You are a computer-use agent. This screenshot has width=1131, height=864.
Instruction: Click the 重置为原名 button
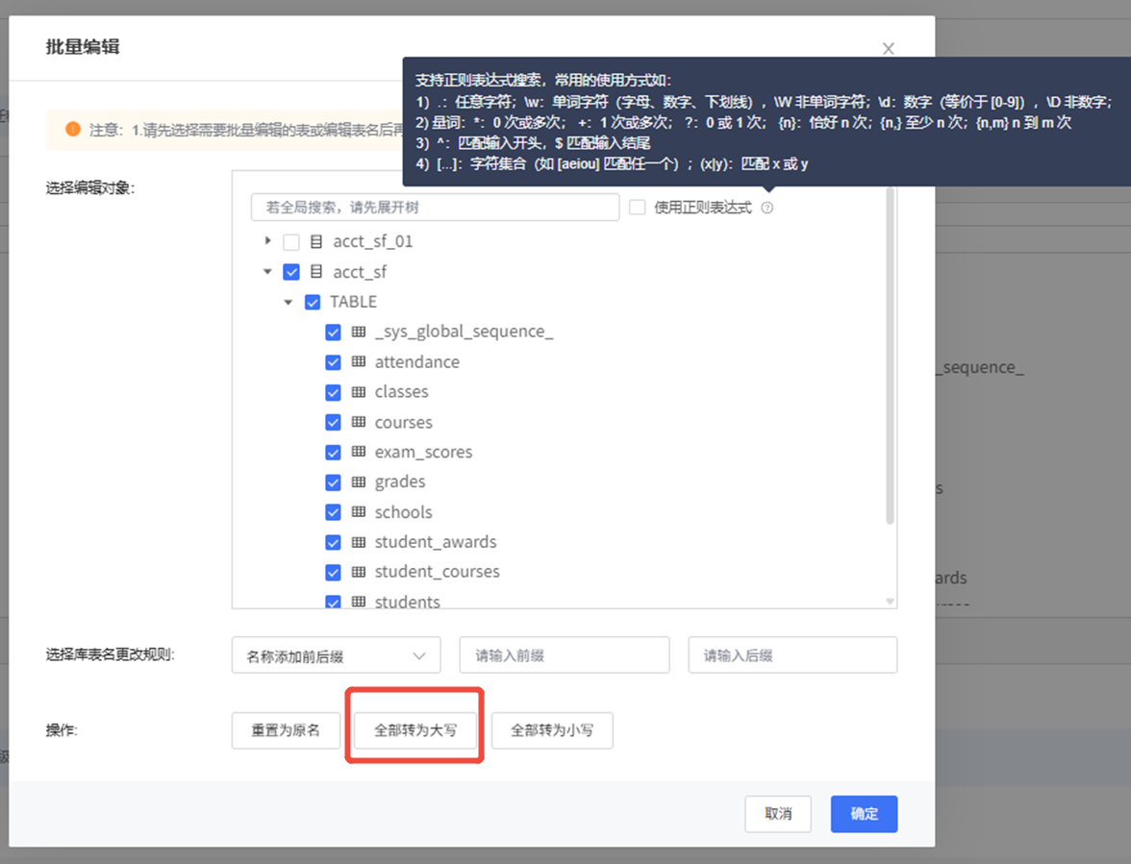tap(286, 730)
